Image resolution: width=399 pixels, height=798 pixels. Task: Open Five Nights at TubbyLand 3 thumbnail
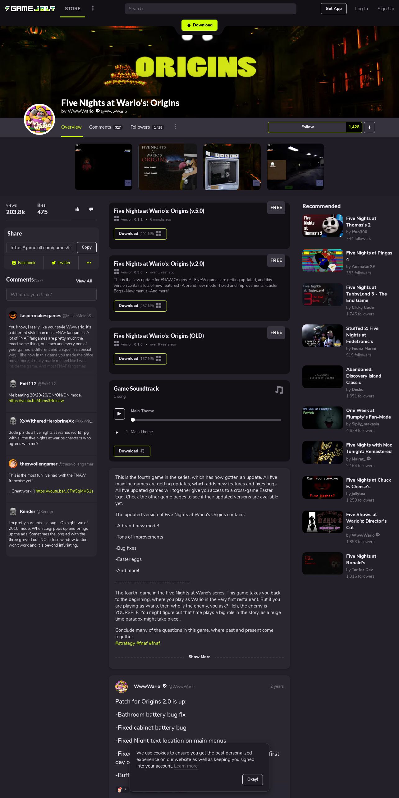coord(323,295)
